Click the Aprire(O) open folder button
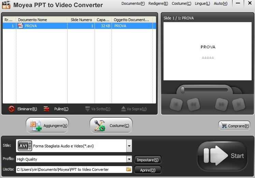Viewport: 255px width, 178px height. 148,170
